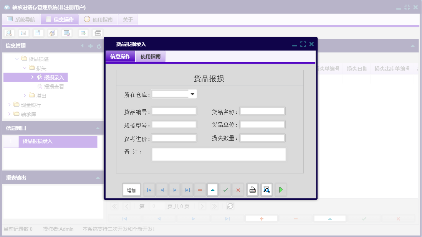Screen dimensions: 422x237
Task: Click the 增加 button to add a record
Action: coord(131,189)
